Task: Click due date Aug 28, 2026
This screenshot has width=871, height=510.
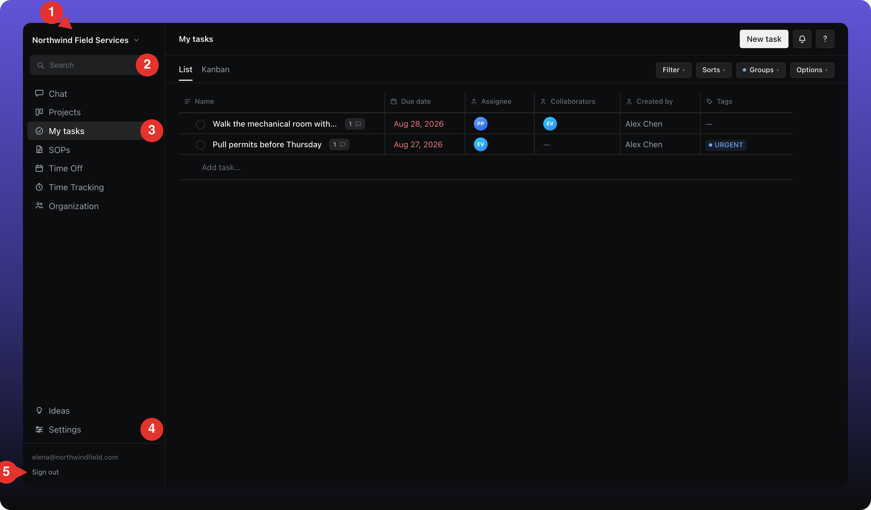Action: (x=419, y=124)
